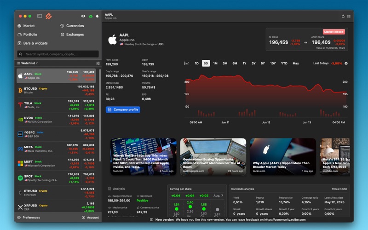
Task: Open Bars & widgets section
Action: tap(33, 43)
